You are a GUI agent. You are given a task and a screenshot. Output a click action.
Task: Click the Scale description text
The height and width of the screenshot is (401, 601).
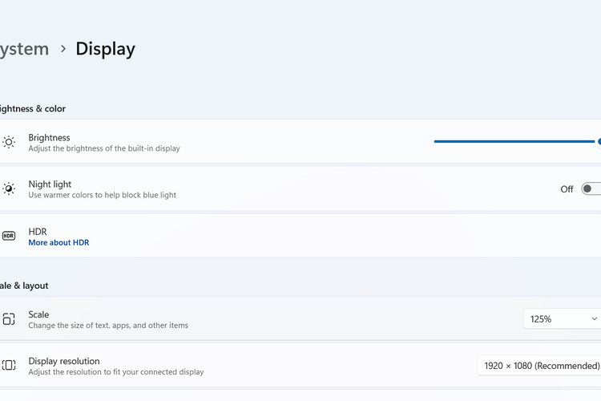tap(108, 326)
